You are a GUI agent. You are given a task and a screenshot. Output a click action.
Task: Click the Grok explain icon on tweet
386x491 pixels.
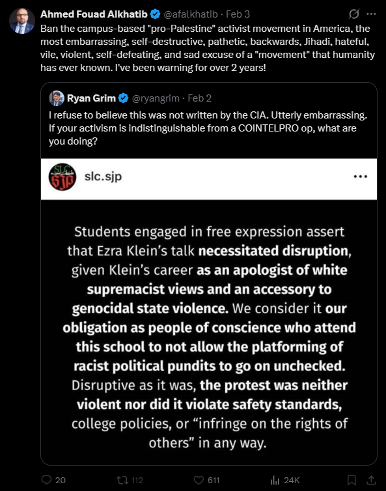[x=354, y=14]
